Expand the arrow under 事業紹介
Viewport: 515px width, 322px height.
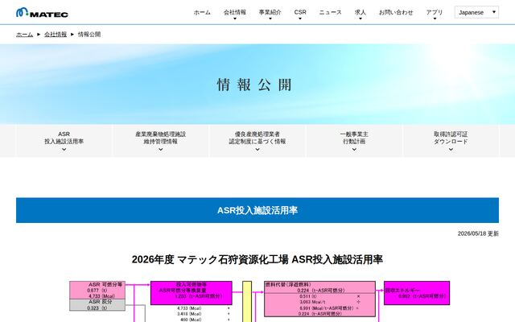[x=270, y=19]
